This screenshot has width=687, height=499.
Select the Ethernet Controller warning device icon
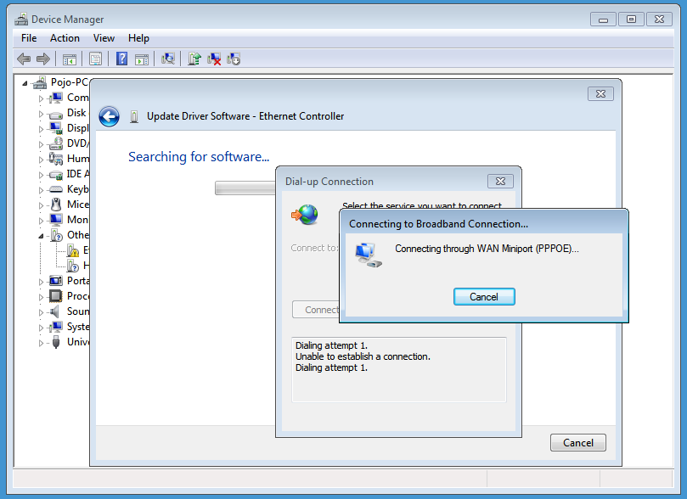(73, 251)
